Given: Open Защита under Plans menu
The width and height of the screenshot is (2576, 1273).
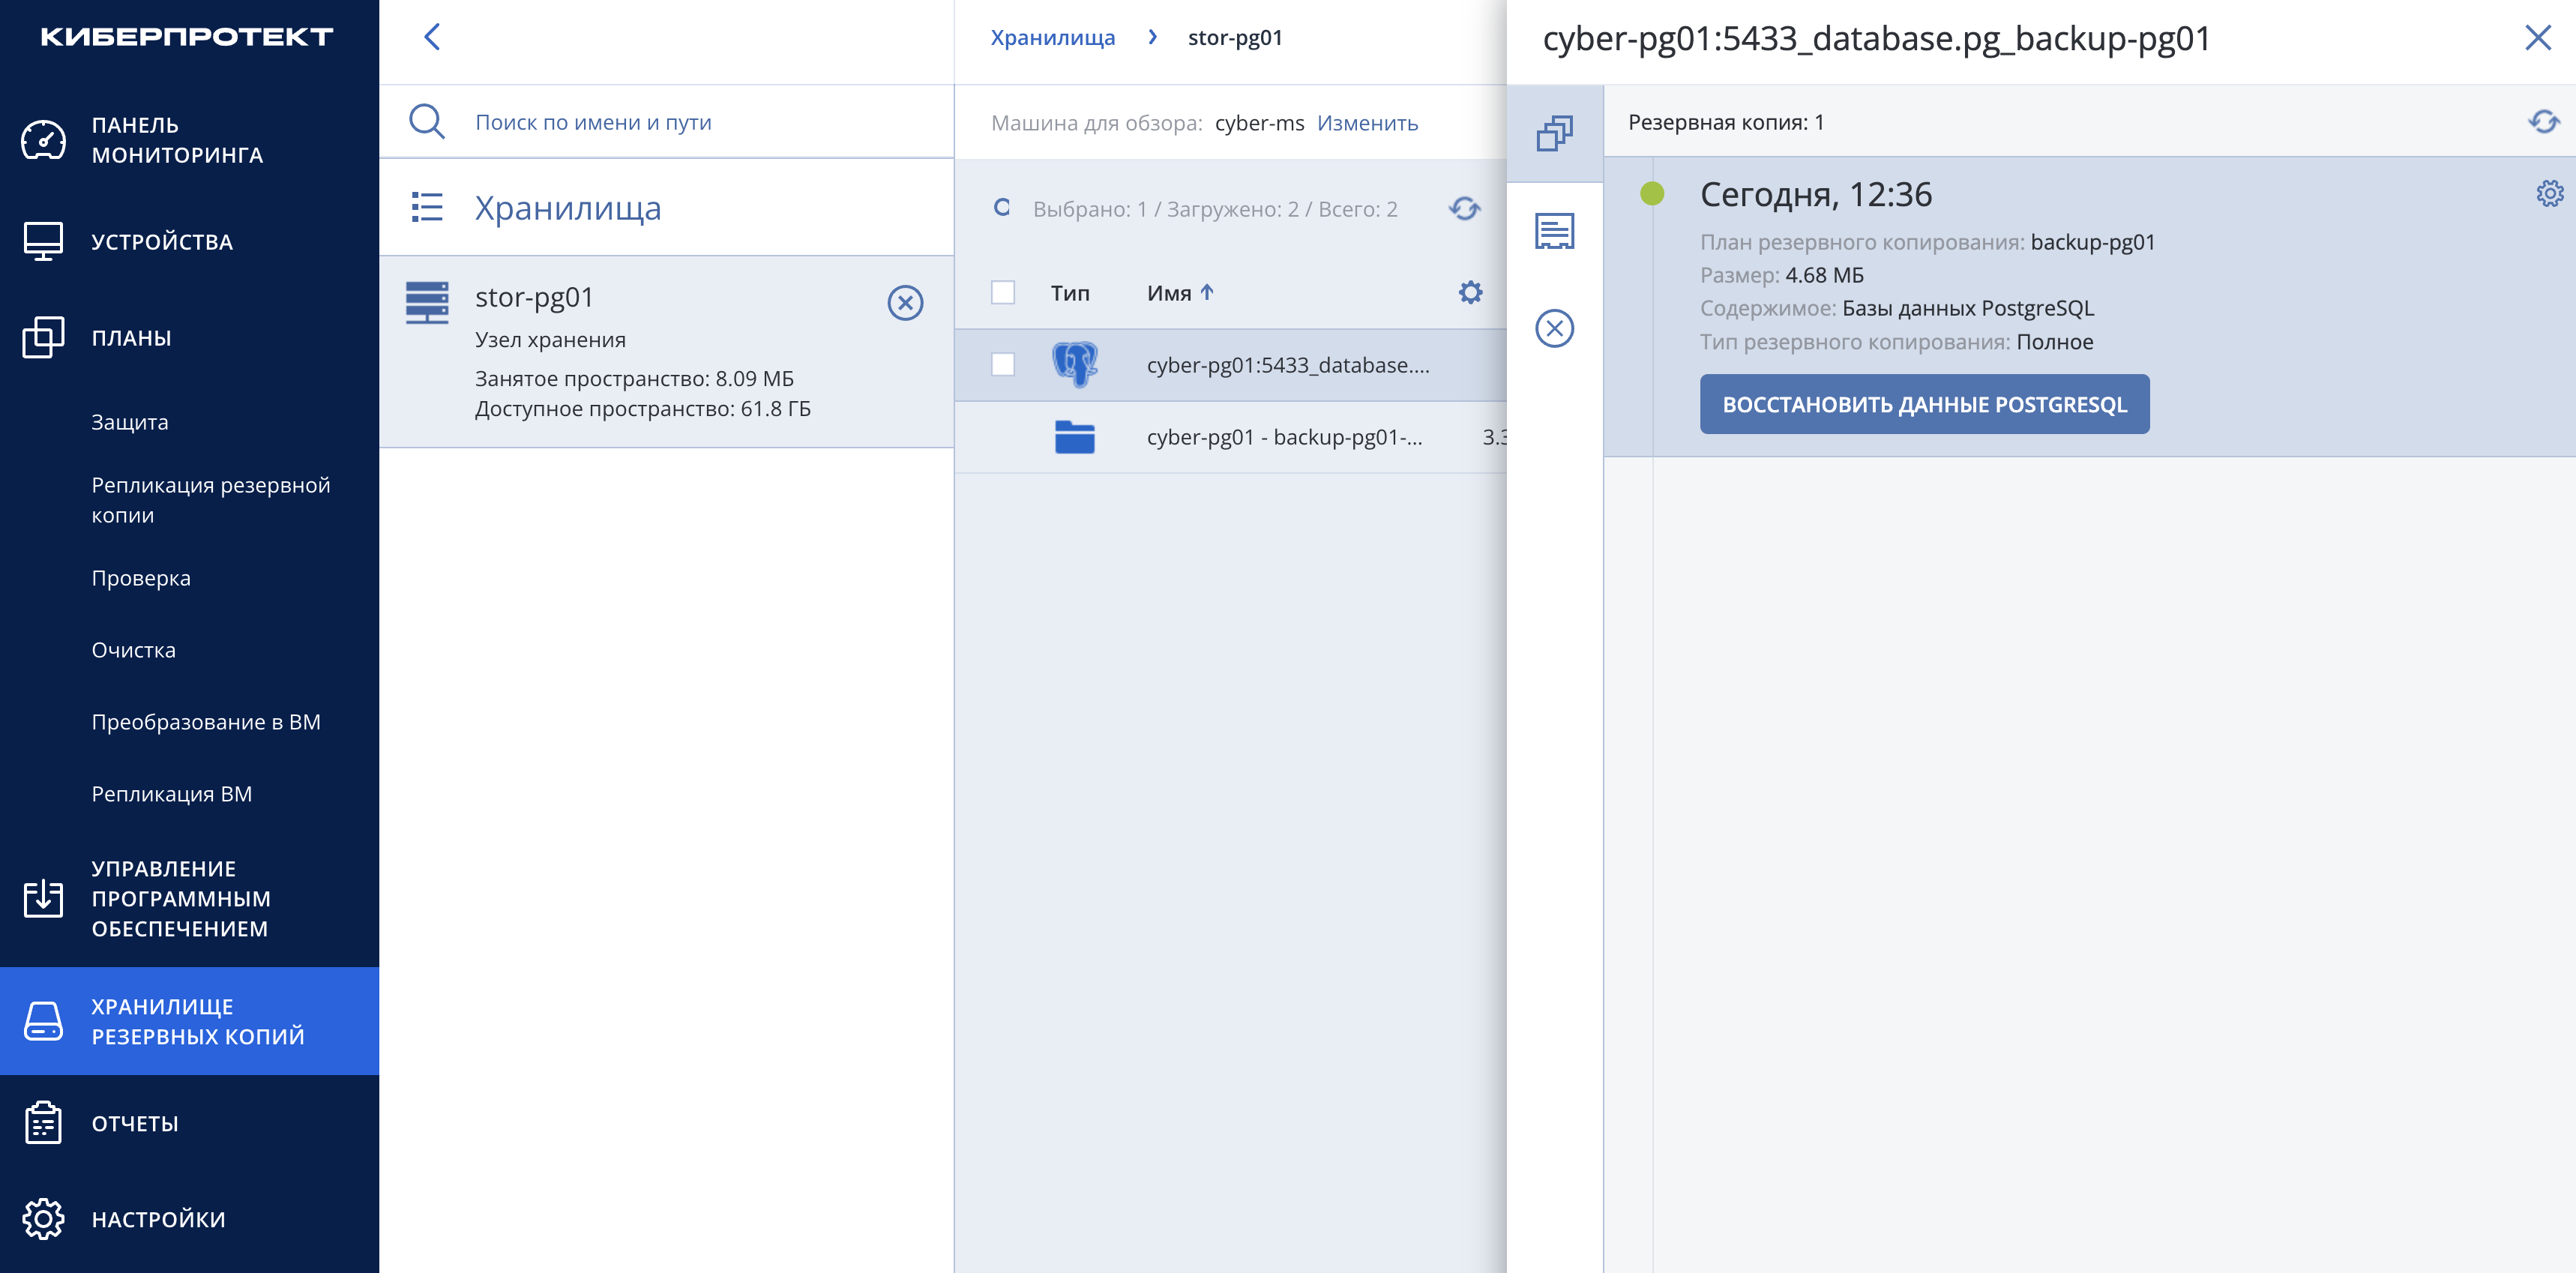Looking at the screenshot, I should click(x=130, y=422).
